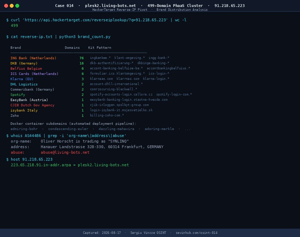Click the 'ics-login-*' pattern
Screen dimensions: 300x237
pyautogui.click(x=159, y=74)
